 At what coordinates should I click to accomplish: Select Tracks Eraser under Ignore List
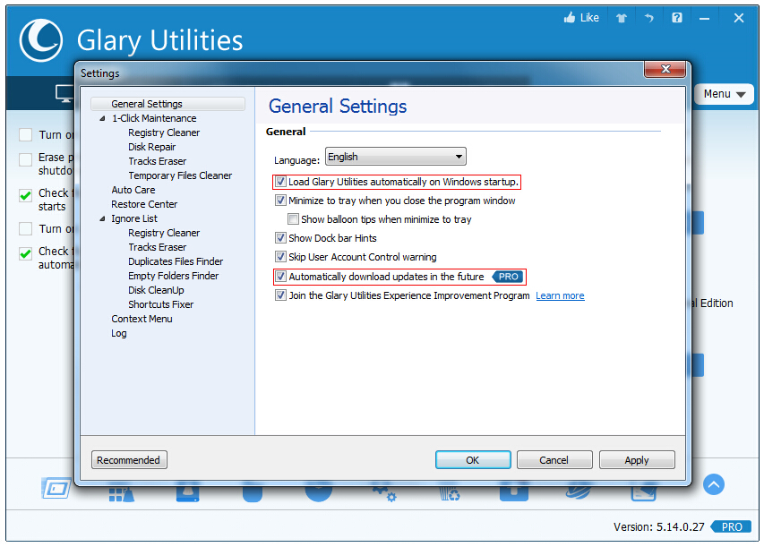tap(157, 247)
